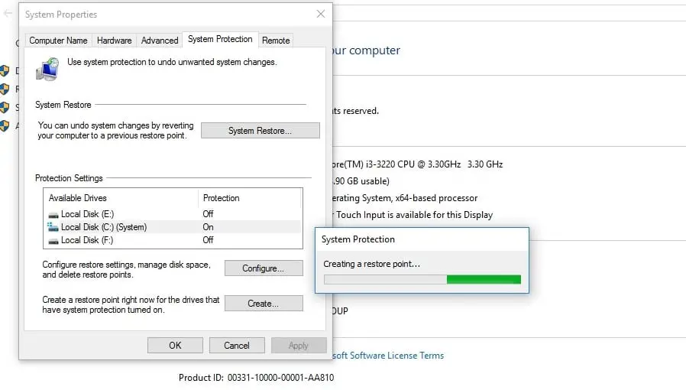Screen dimensions: 686x390
Task: Confirm with the OK button
Action: click(x=175, y=346)
